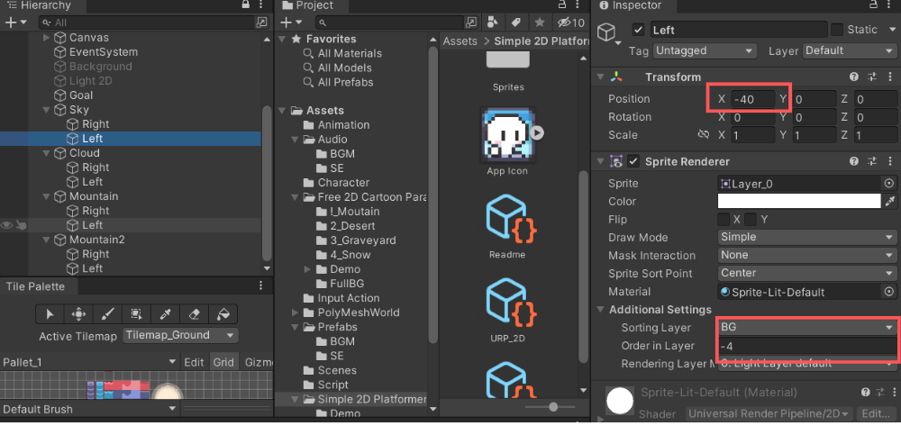This screenshot has height=444, width=901.
Task: Activate the Move selection tool in Tile Palette
Action: coord(78,314)
